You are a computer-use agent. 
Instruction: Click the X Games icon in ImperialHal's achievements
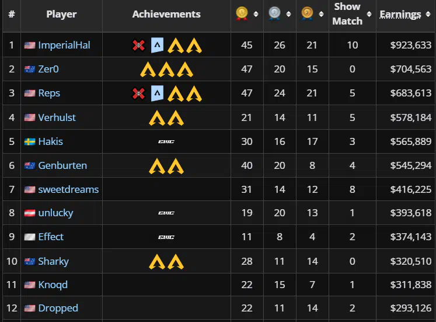(138, 45)
